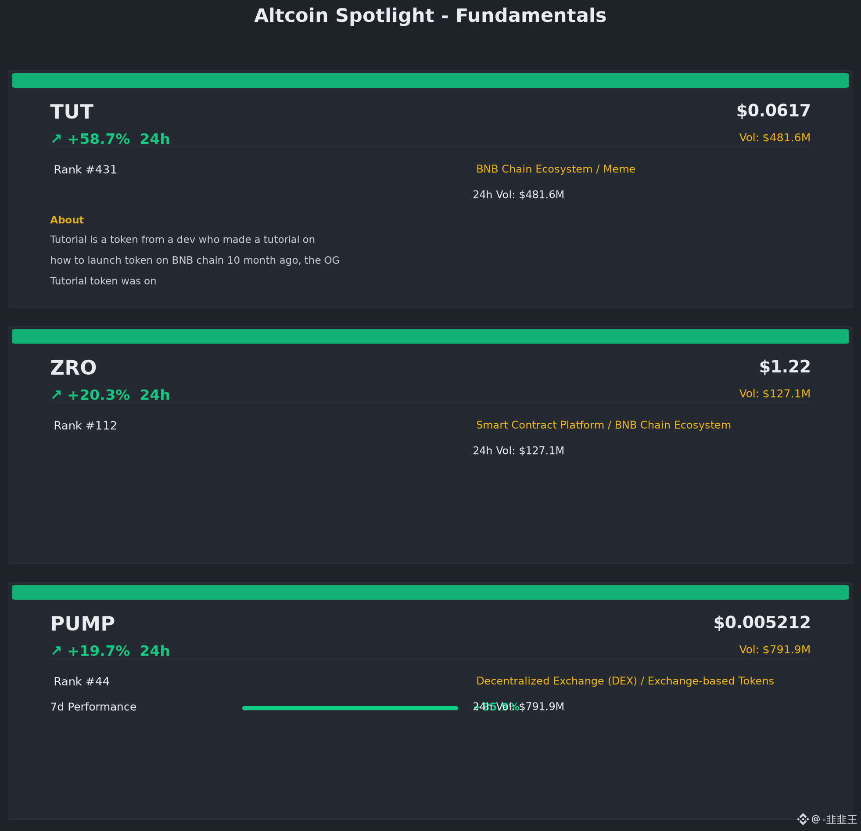Viewport: 861px width, 831px height.
Task: Click the Rank #112 label
Action: click(85, 426)
